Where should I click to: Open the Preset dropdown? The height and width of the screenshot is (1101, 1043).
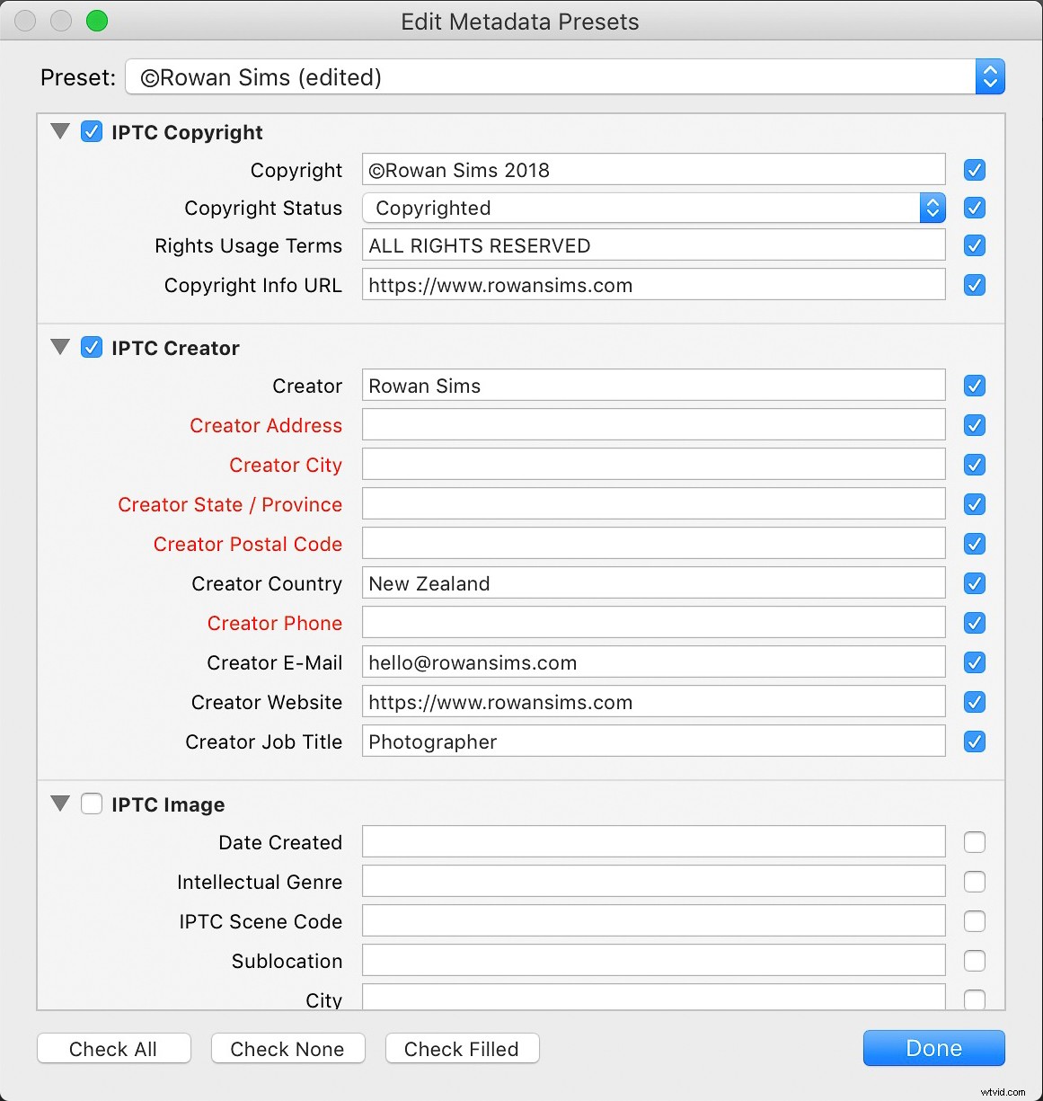pos(989,77)
